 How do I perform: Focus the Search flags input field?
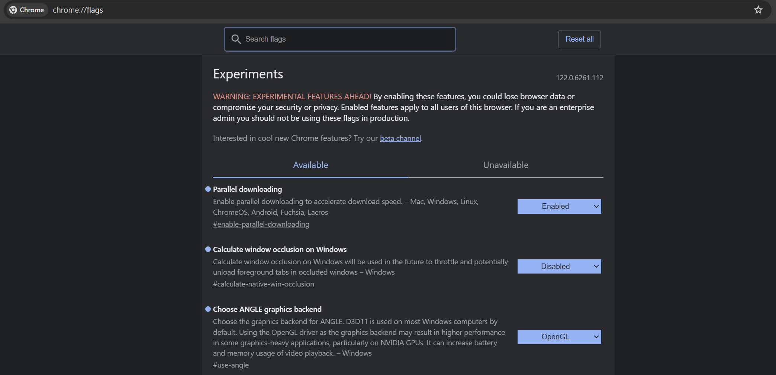click(340, 39)
